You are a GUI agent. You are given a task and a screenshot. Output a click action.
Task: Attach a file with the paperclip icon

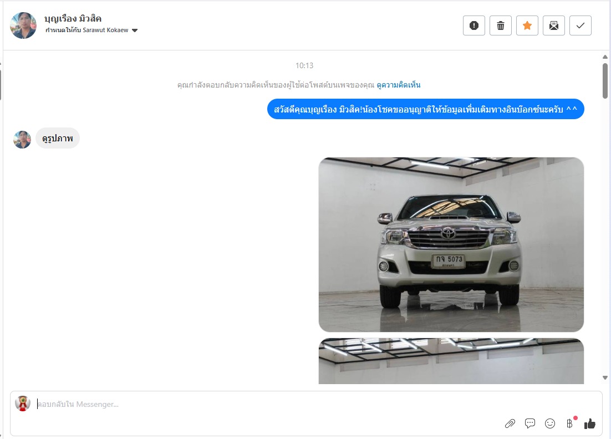[x=510, y=423]
